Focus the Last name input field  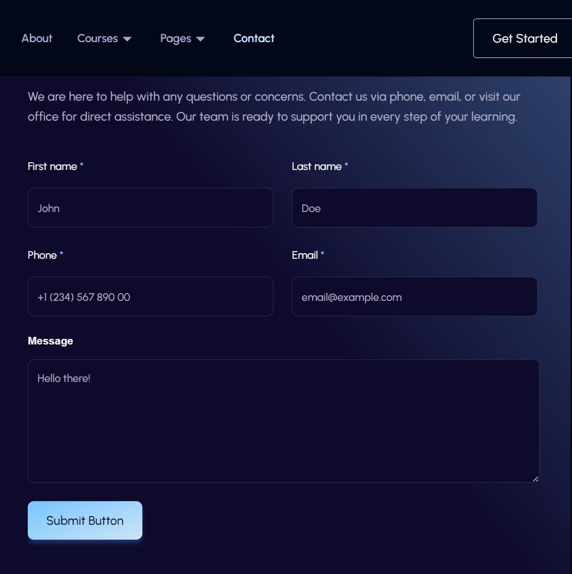414,208
